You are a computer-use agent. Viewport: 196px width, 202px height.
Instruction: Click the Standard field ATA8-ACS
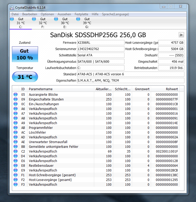point(131,74)
